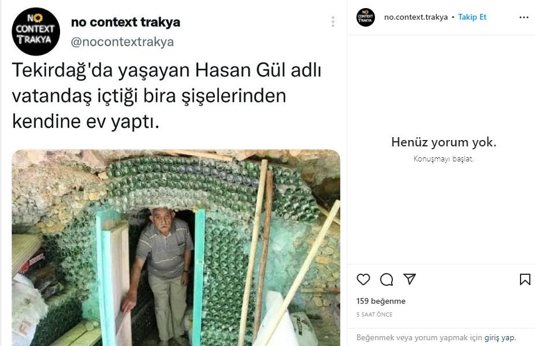Click the vertical dots in the tweet header
The height and width of the screenshot is (346, 535).
tap(333, 21)
